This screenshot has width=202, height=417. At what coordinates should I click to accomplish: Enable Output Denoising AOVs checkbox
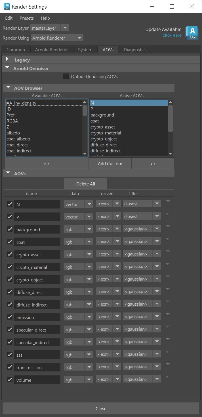[66, 76]
